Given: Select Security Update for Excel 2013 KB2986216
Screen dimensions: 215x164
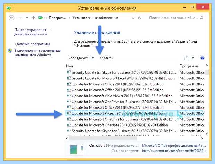Looking at the screenshot, I should pyautogui.click(x=123, y=78).
